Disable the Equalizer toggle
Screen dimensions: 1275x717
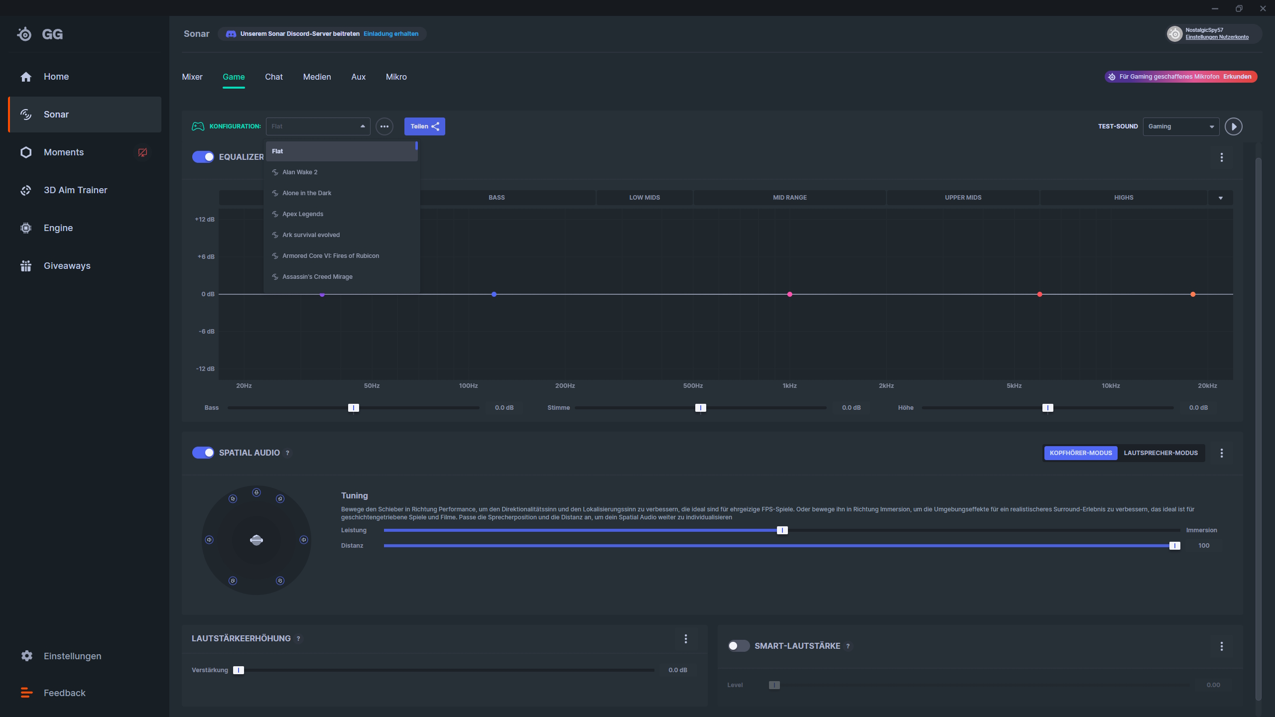pos(203,157)
